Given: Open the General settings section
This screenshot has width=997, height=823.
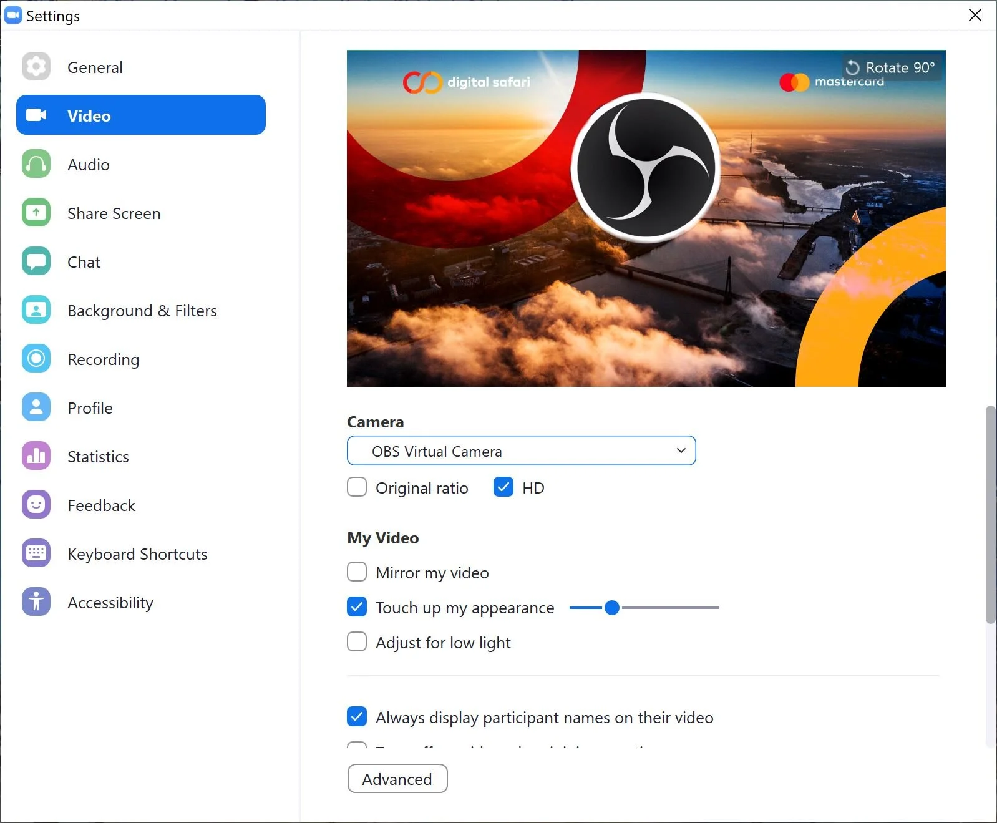Looking at the screenshot, I should 141,67.
